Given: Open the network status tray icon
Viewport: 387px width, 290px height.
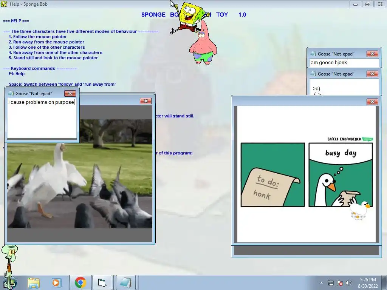Looking at the screenshot, I should tap(330, 283).
